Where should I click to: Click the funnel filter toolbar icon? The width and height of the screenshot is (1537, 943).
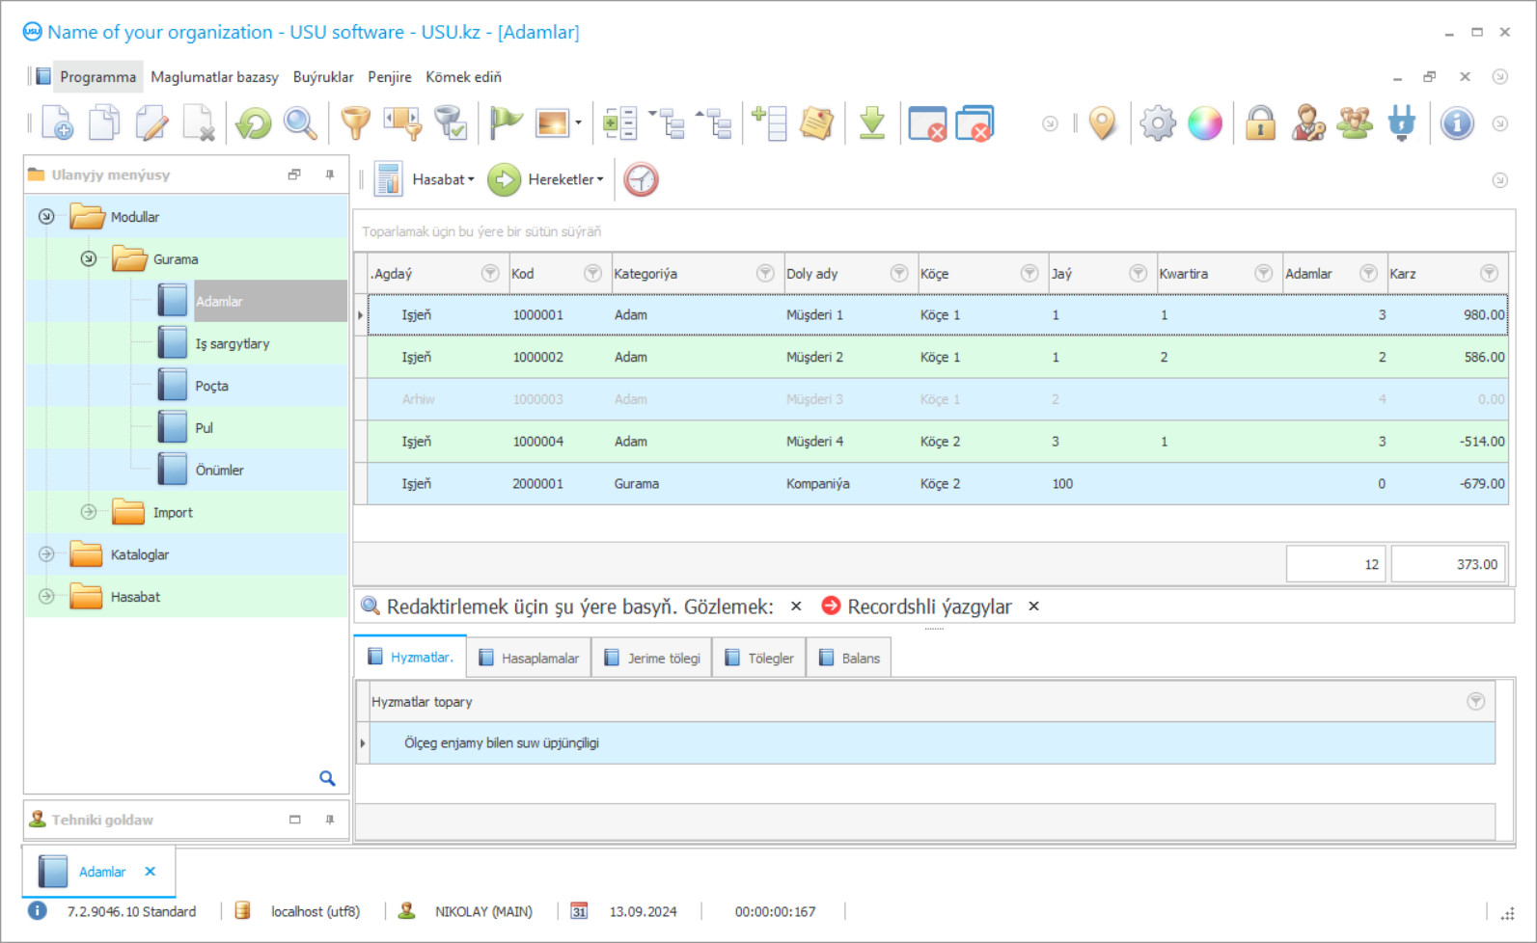356,123
